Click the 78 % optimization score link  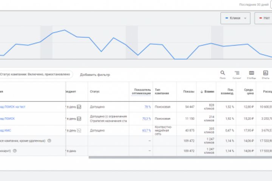[147, 107]
